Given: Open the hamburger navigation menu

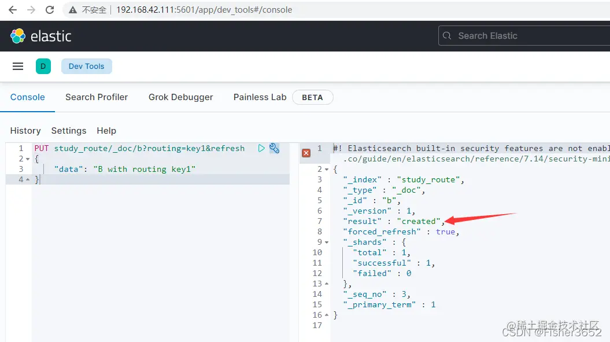Looking at the screenshot, I should click(x=18, y=66).
